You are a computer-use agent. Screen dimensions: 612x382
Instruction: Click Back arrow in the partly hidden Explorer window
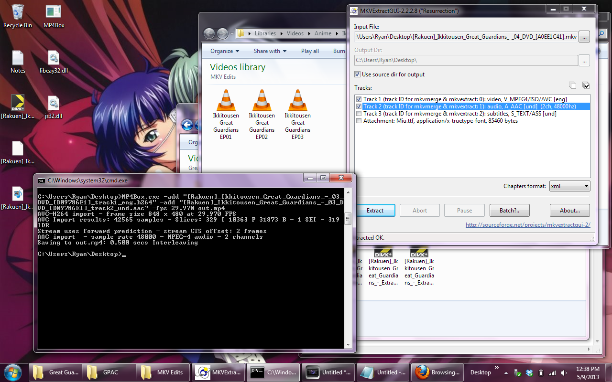187,125
